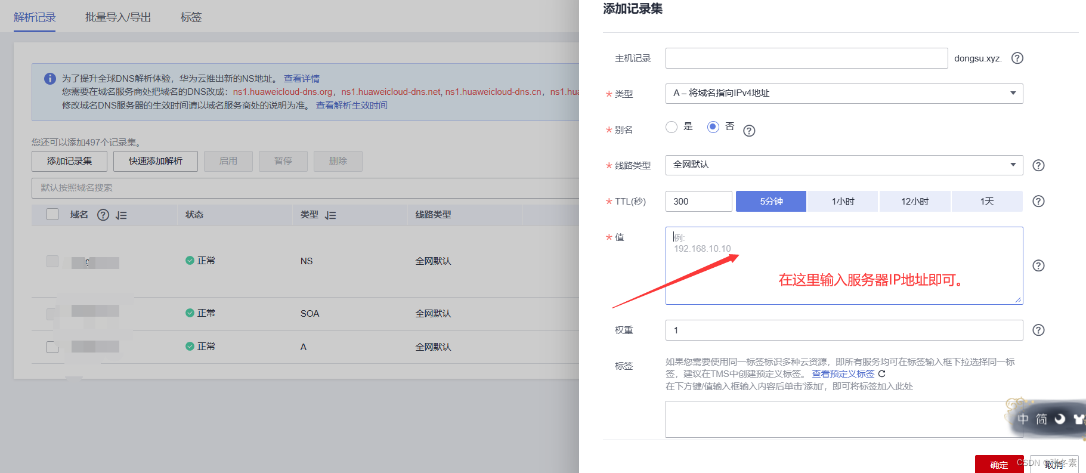Viewport: 1086px width, 473px height.
Task: Focus the value text area for IP address
Action: click(844, 265)
